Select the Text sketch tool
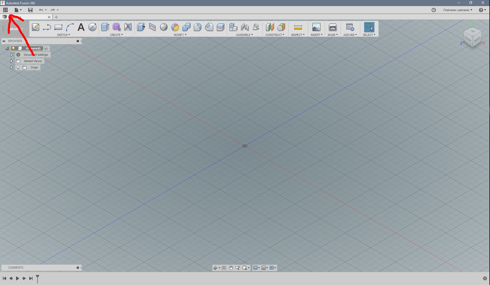490x285 pixels. pyautogui.click(x=81, y=27)
